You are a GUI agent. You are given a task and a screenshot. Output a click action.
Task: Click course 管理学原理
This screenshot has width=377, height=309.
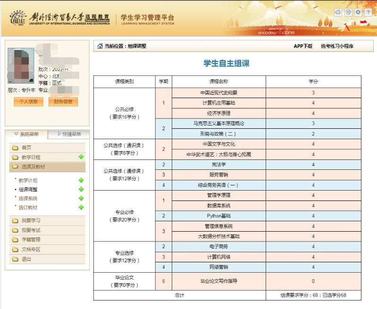pos(219,195)
